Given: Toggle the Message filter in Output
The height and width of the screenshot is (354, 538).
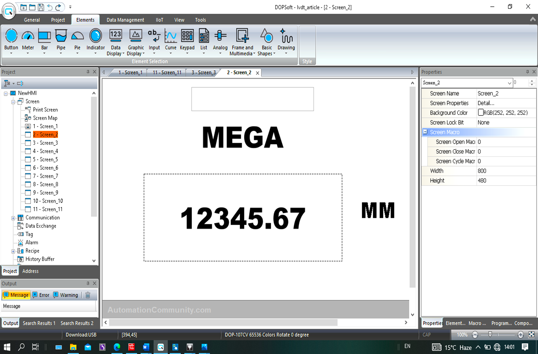Looking at the screenshot, I should point(16,295).
